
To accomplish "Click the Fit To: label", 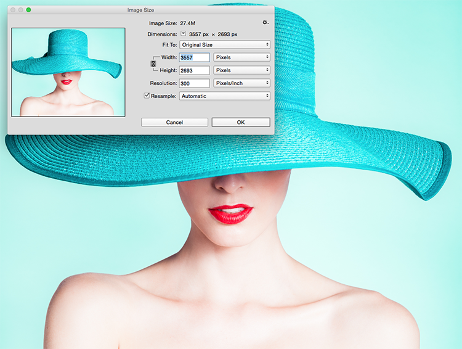I will click(170, 45).
